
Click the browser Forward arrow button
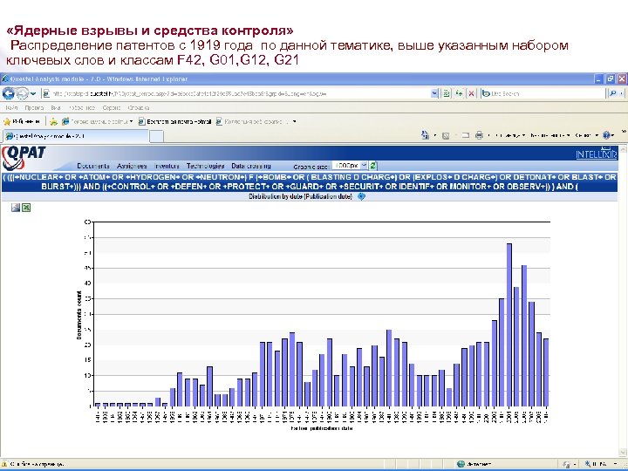[23, 93]
